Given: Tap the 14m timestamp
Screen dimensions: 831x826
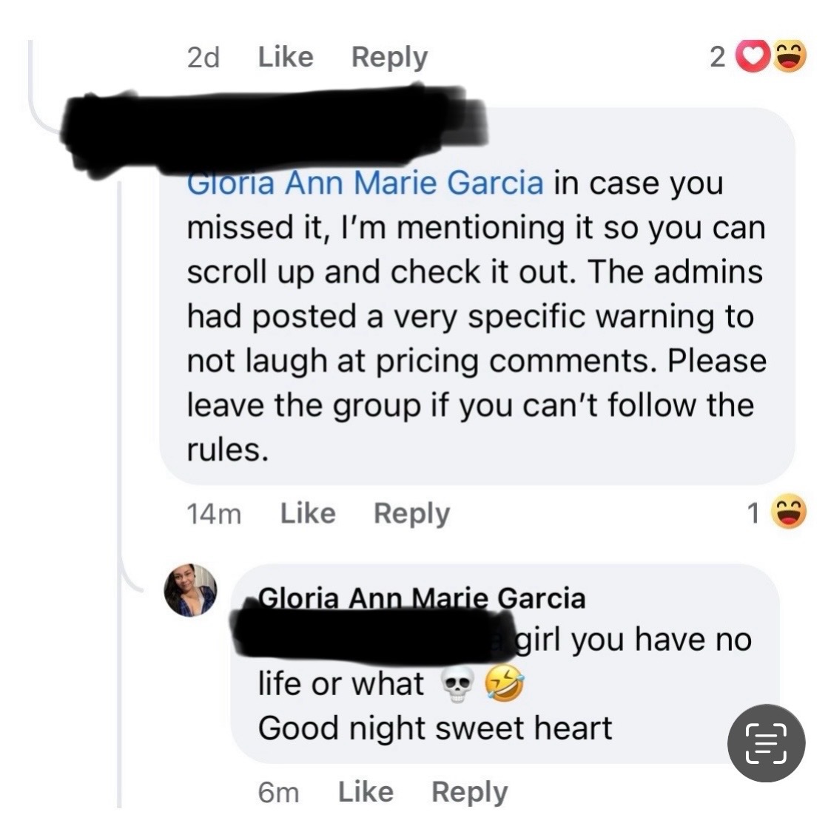Looking at the screenshot, I should pyautogui.click(x=214, y=514).
